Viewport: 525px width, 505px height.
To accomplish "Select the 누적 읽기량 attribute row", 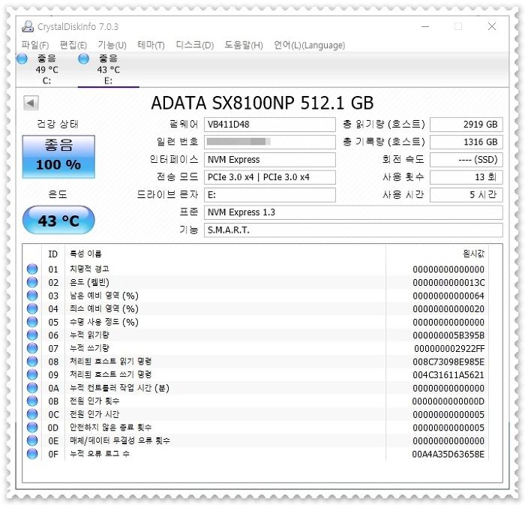I will (x=256, y=335).
